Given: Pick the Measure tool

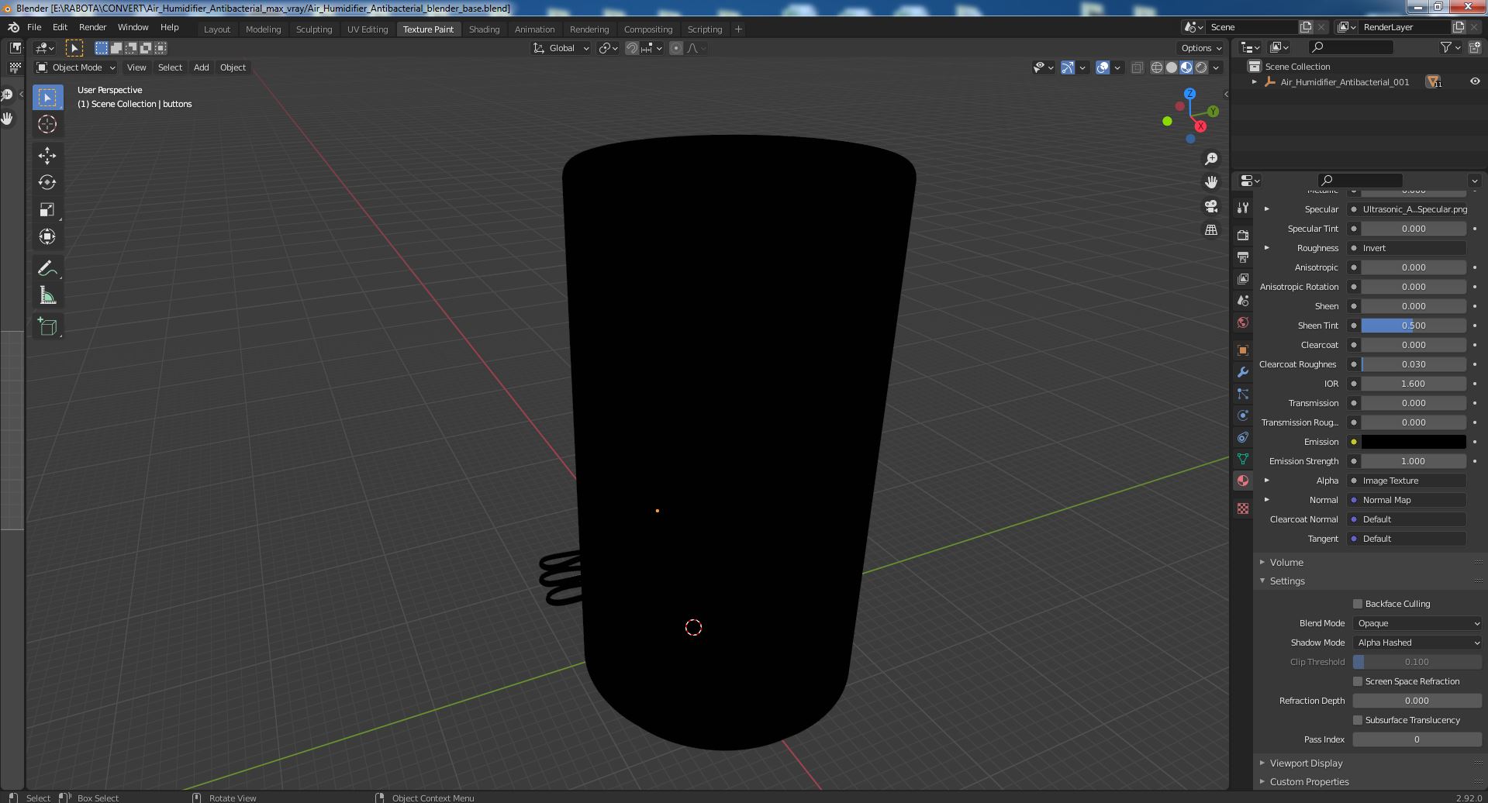Looking at the screenshot, I should click(47, 295).
